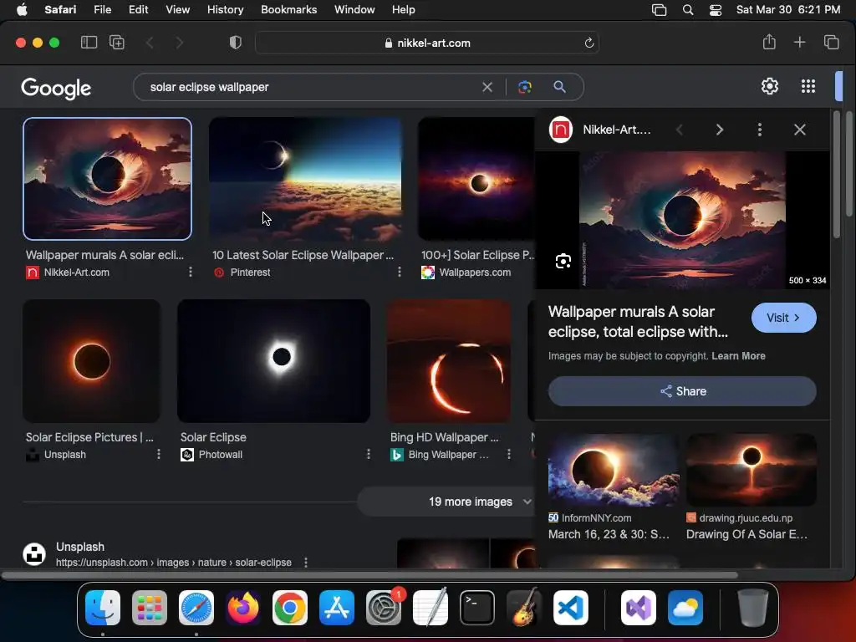Open options for Nikkel-Art.com result
Screen dimensions: 856x642
[x=190, y=272]
